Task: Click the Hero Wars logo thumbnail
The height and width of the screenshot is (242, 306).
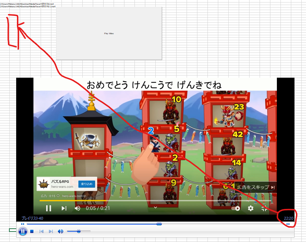Action: pyautogui.click(x=44, y=184)
